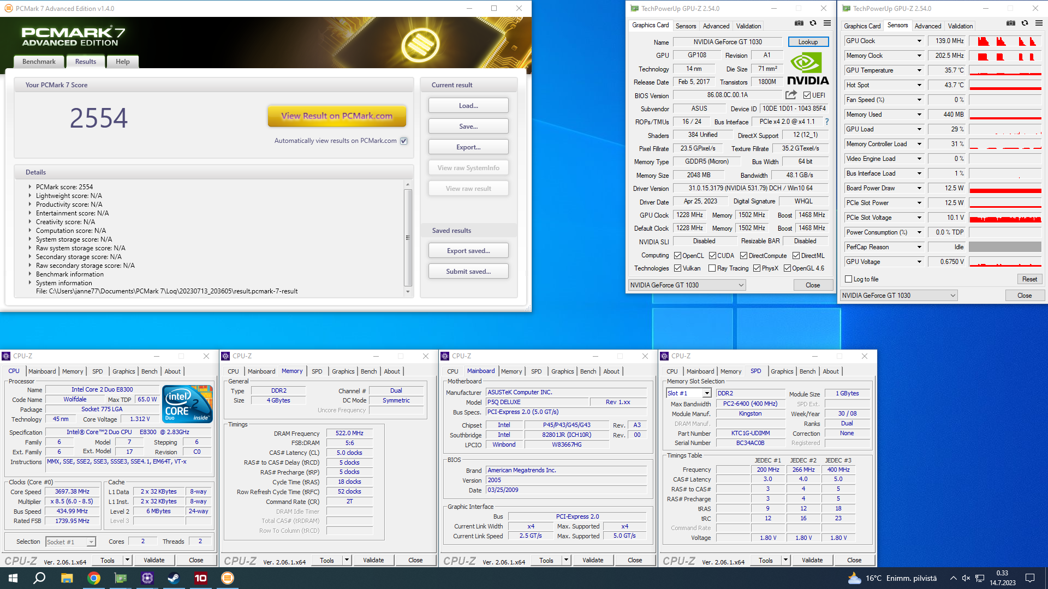Toggle the DirectML checkbox in GPU-Z
Screen dimensions: 1048x589
[796, 256]
